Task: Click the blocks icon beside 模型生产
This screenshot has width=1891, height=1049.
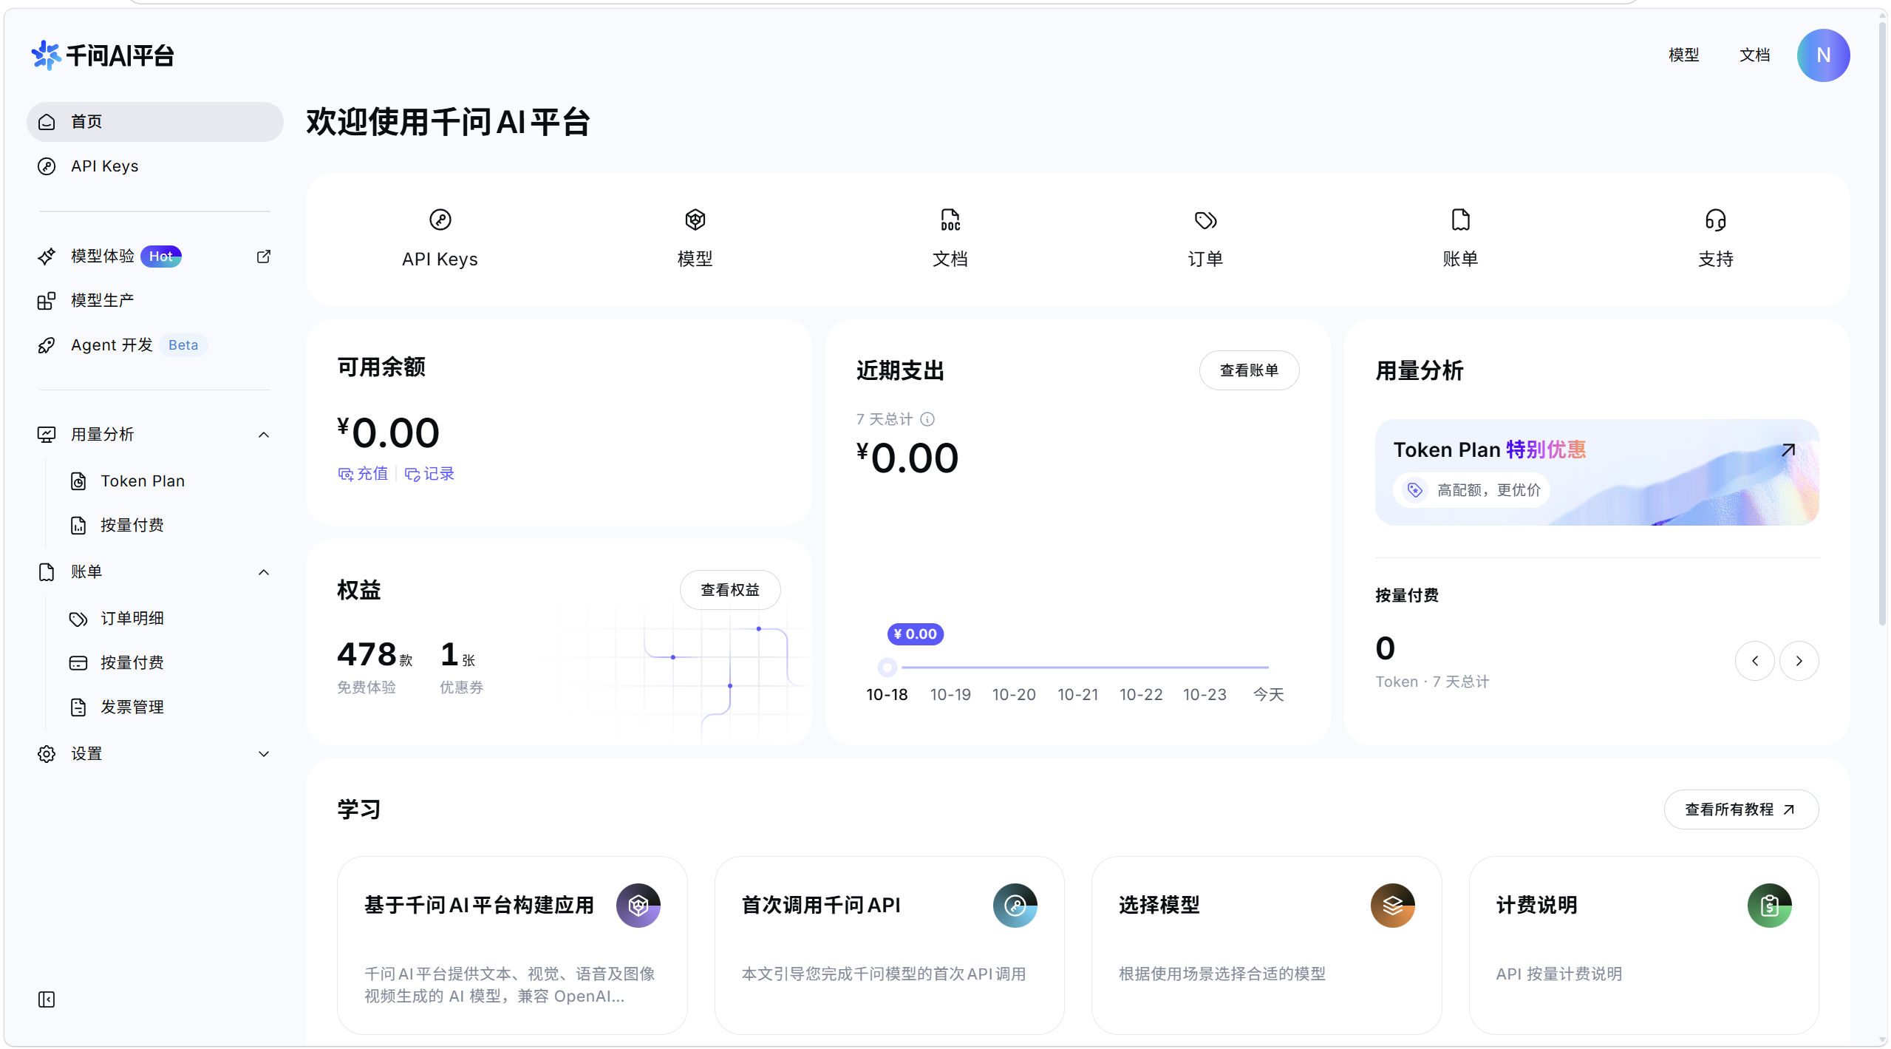Action: coord(47,300)
